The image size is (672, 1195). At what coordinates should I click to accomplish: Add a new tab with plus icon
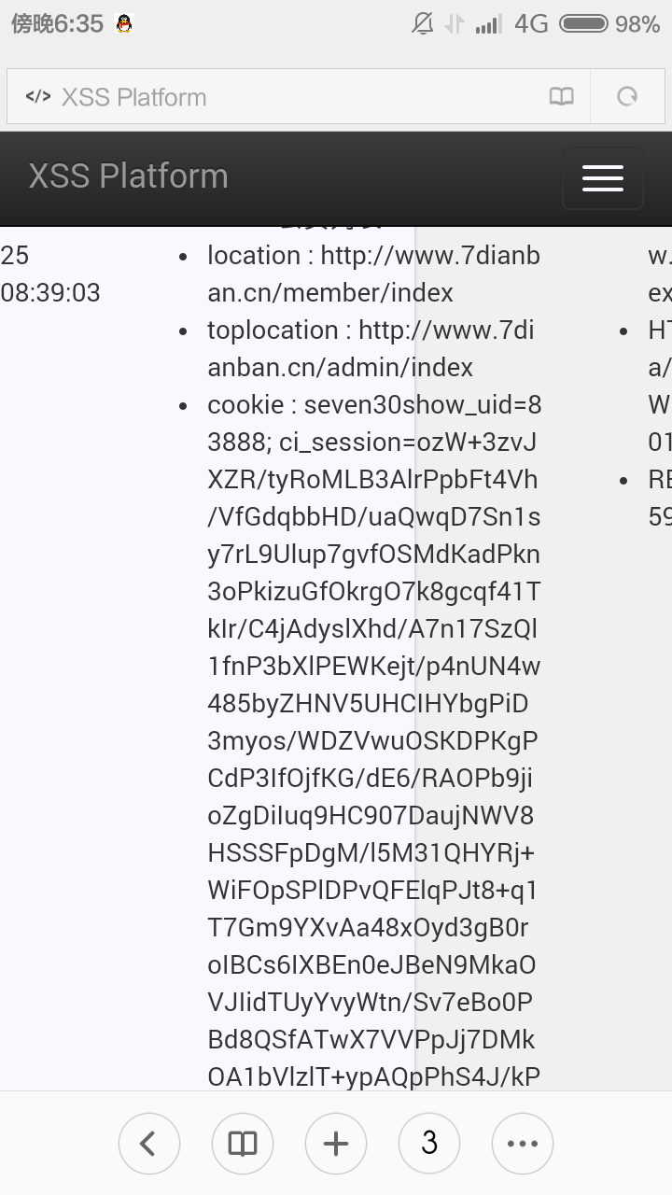pyautogui.click(x=336, y=1143)
